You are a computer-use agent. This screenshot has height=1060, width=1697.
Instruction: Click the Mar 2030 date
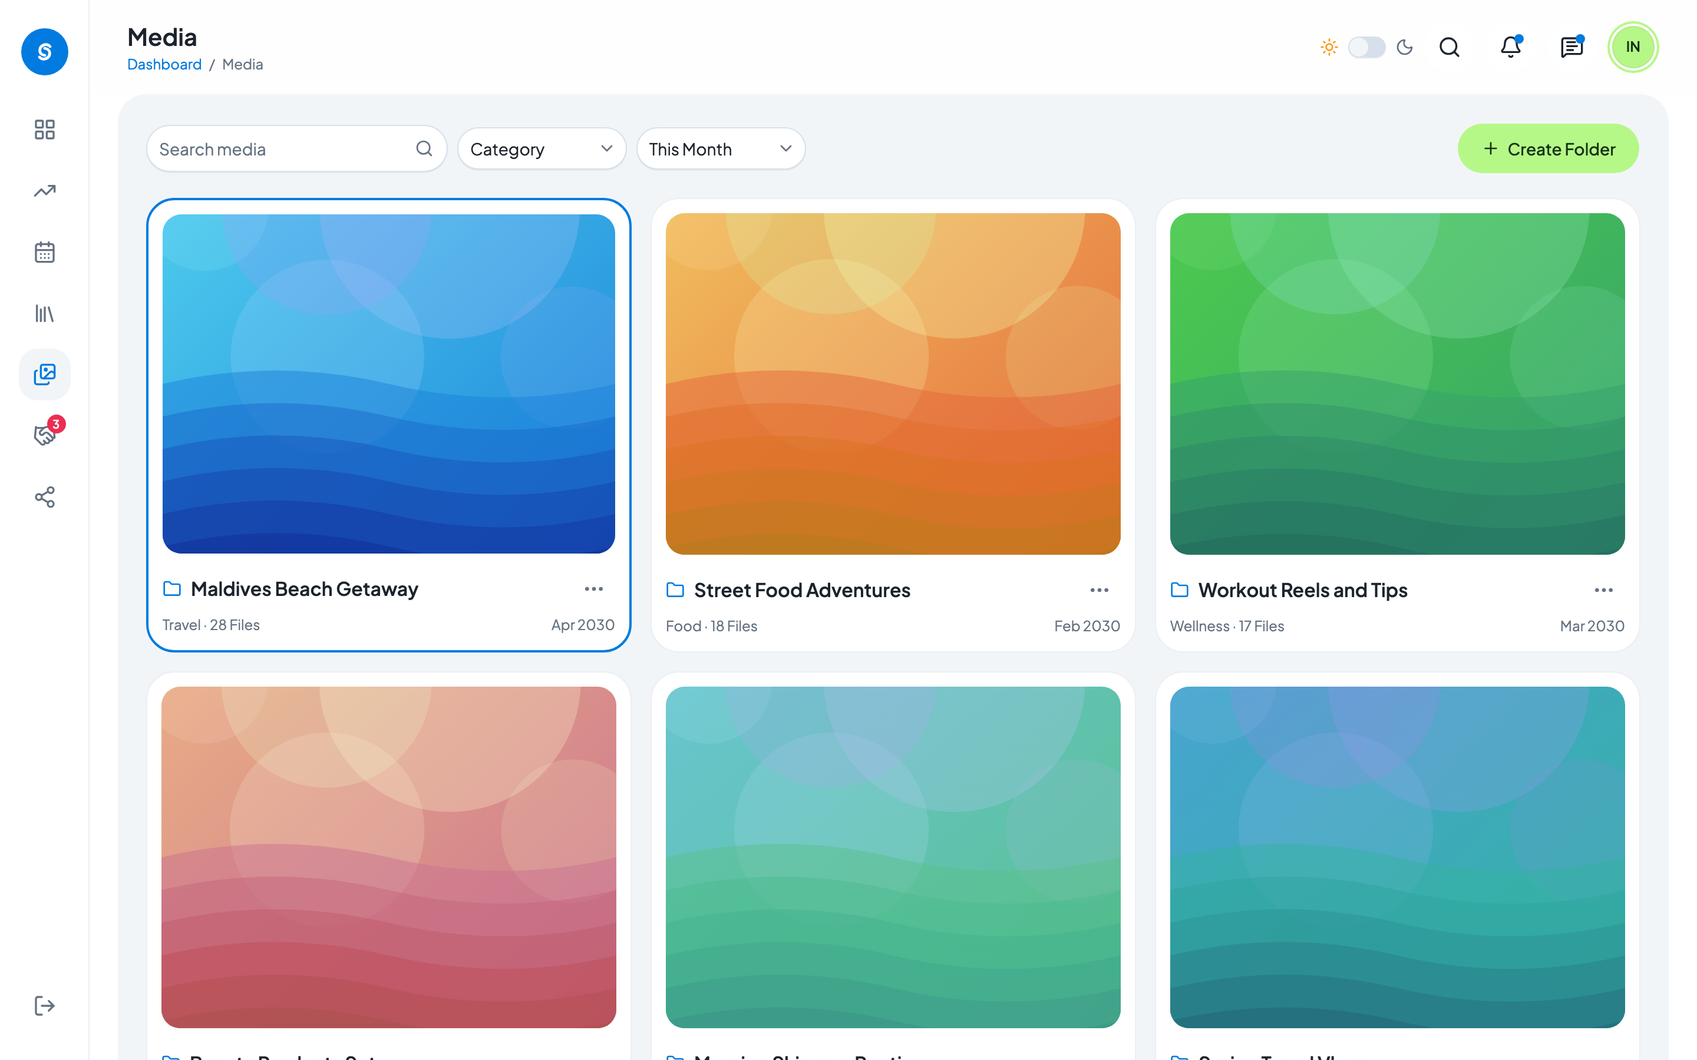1592,626
